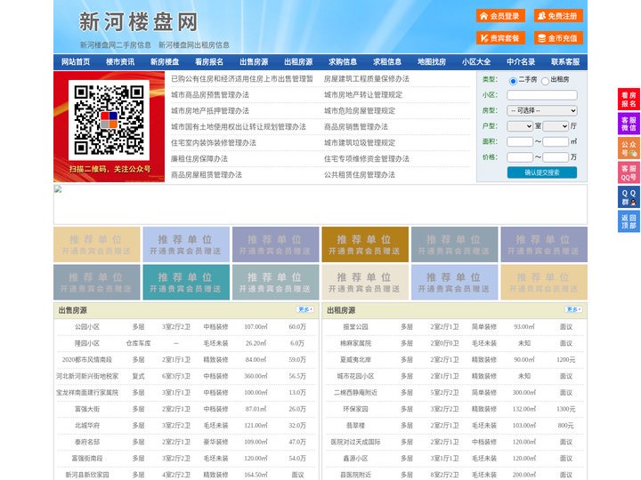
Task: Click the brown 推荐单位 ad tile
Action: [365, 244]
